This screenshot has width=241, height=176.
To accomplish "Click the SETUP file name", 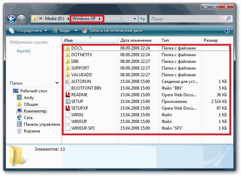I will point(77,102).
